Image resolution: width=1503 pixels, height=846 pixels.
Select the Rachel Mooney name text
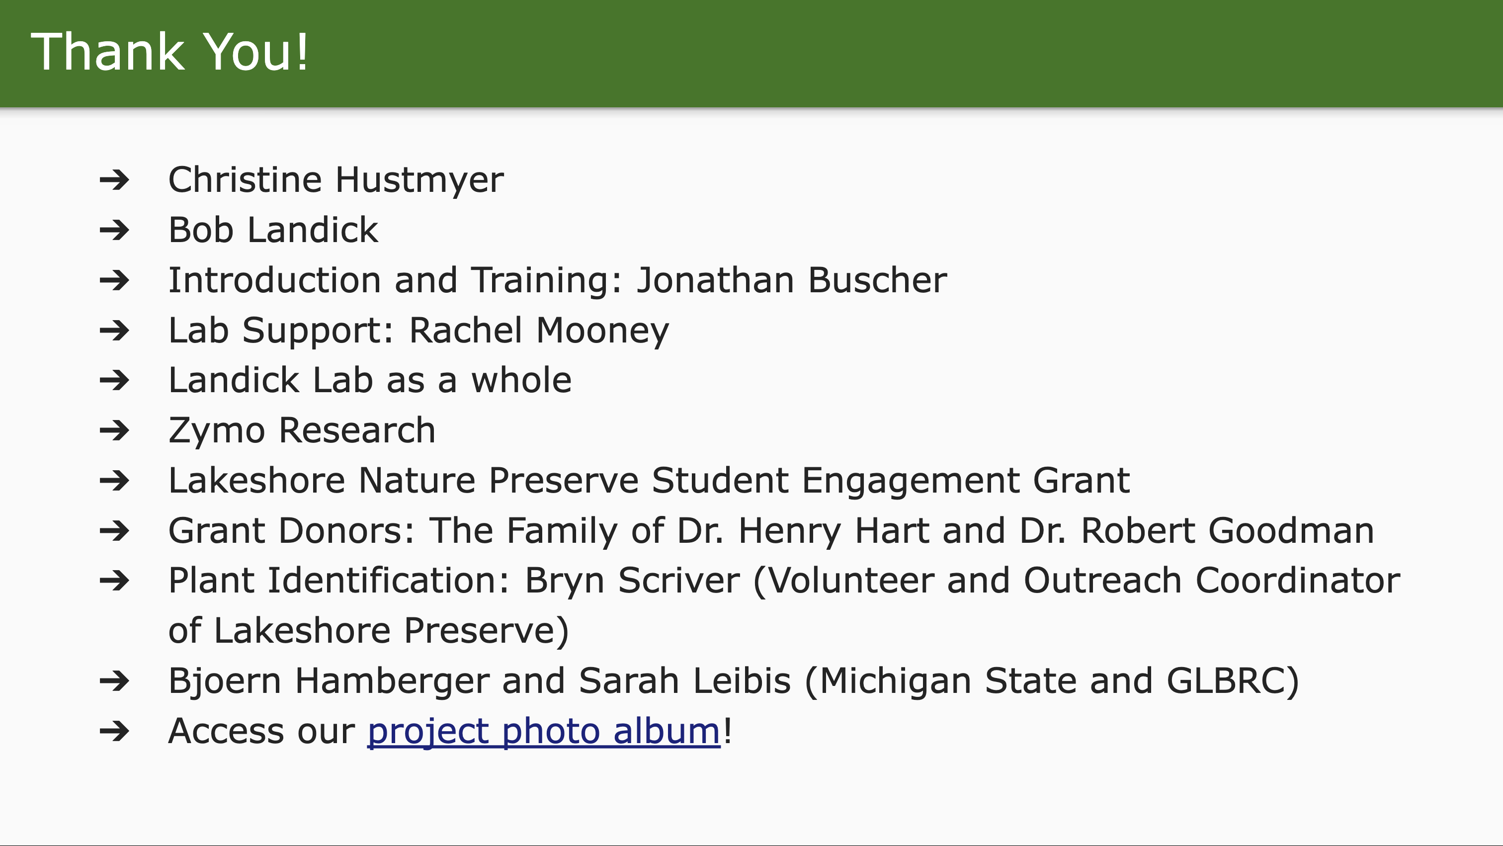tap(539, 331)
